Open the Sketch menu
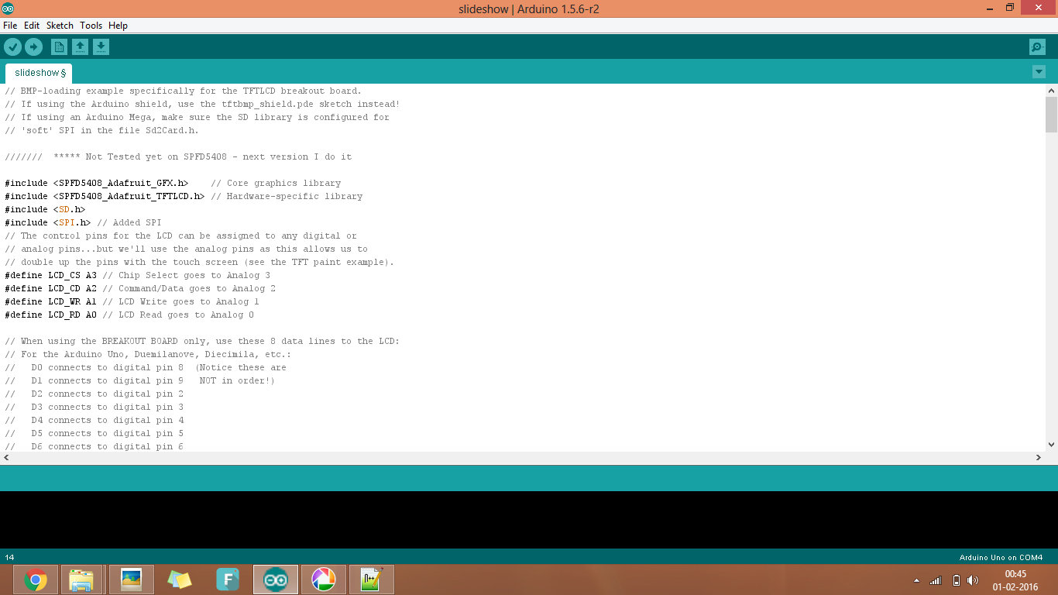This screenshot has width=1058, height=595. (x=60, y=26)
